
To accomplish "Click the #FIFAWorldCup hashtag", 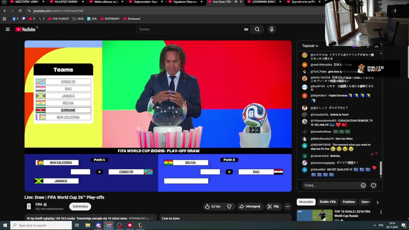I will pos(139,218).
